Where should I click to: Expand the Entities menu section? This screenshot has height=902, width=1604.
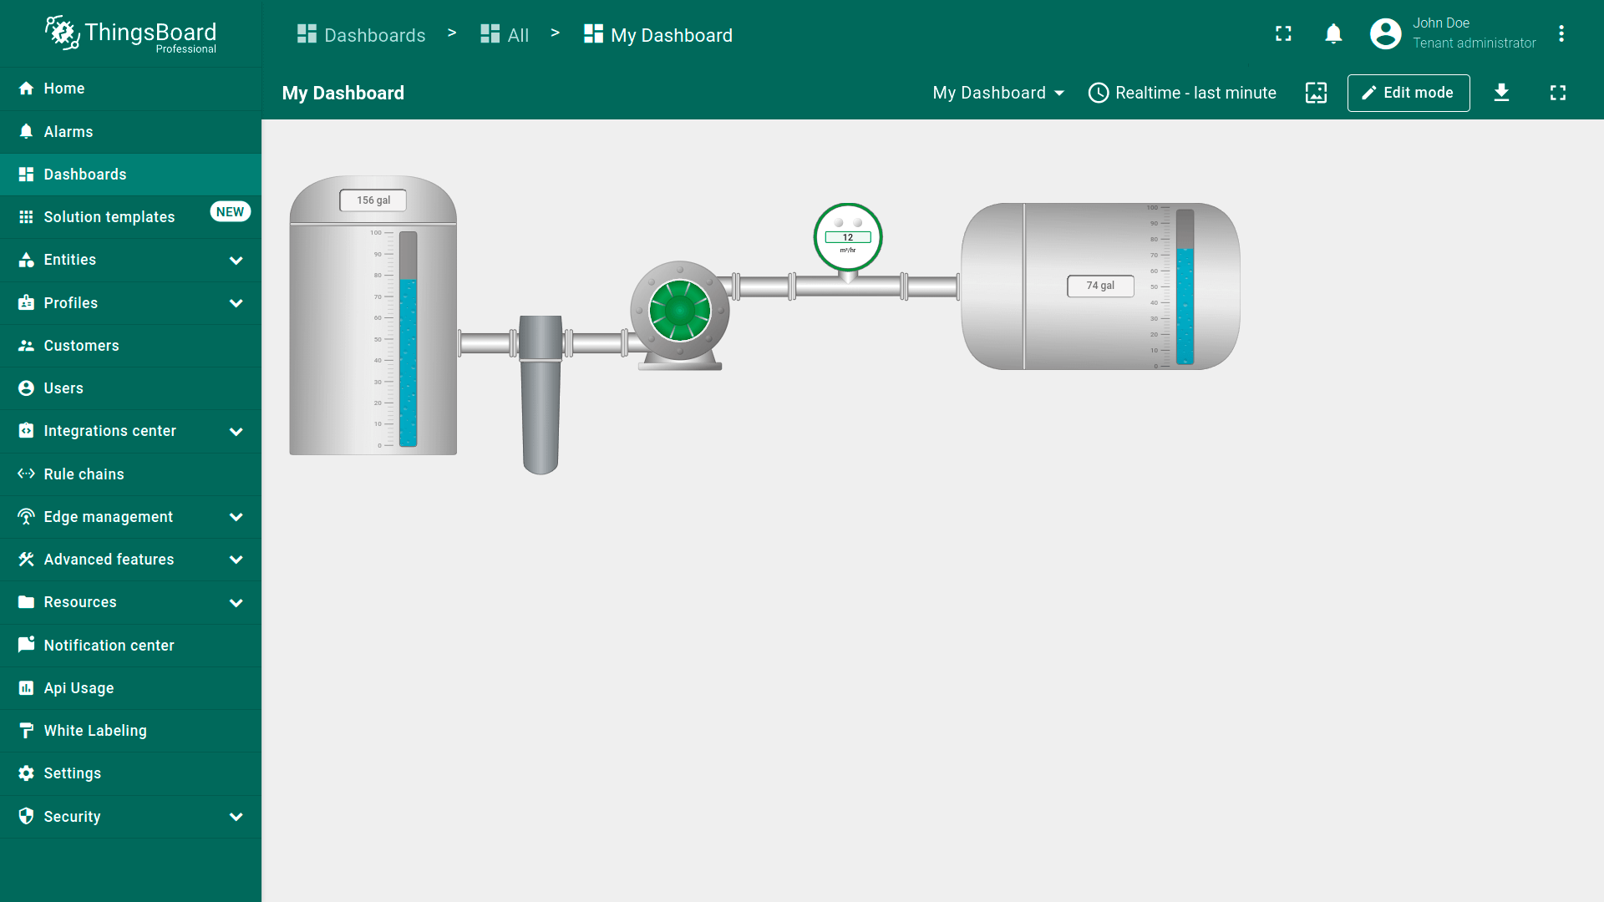click(x=236, y=261)
